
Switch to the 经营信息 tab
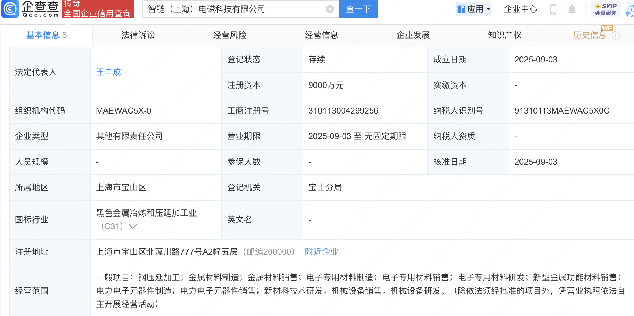coord(321,35)
